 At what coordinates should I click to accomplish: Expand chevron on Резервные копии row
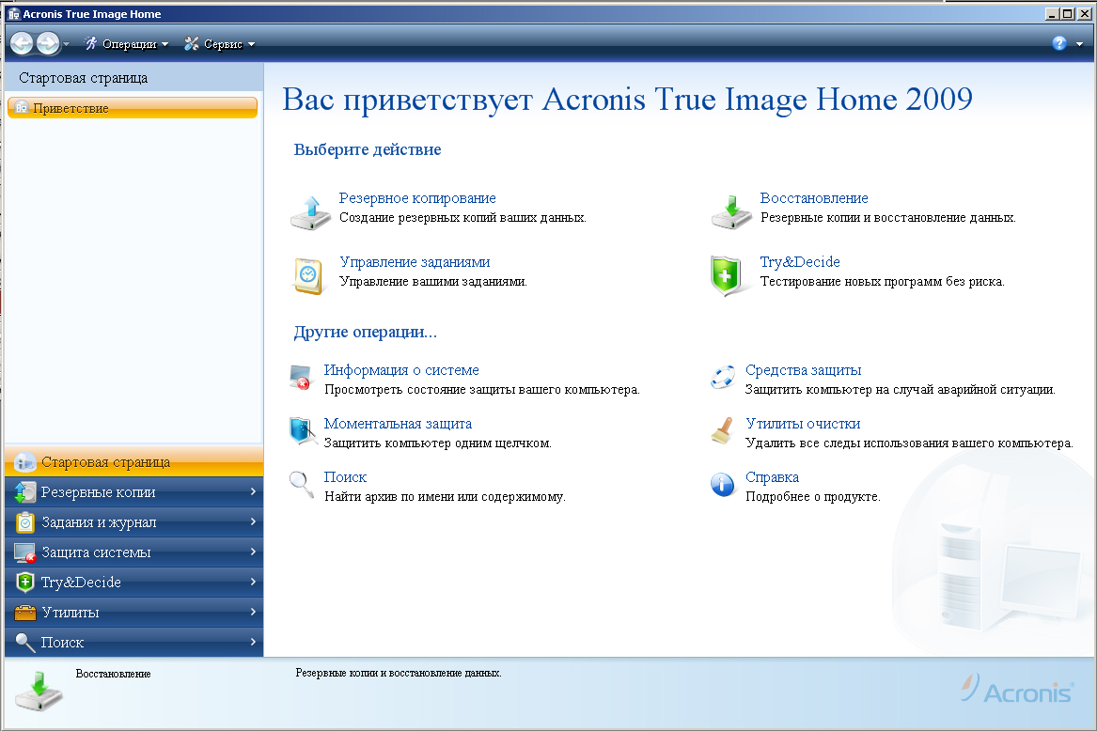click(x=253, y=491)
